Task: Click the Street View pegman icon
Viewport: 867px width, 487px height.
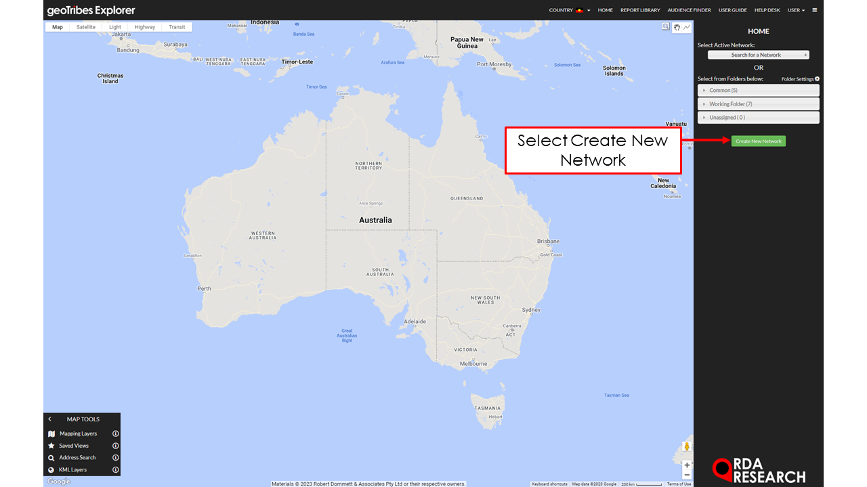Action: click(x=687, y=446)
